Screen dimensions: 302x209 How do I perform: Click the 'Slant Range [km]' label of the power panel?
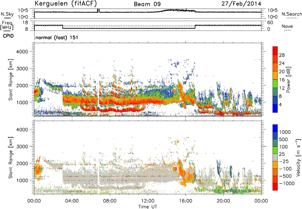(x=11, y=80)
